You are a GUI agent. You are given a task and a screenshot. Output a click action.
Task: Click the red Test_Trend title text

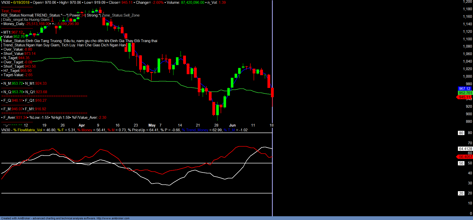point(11,11)
